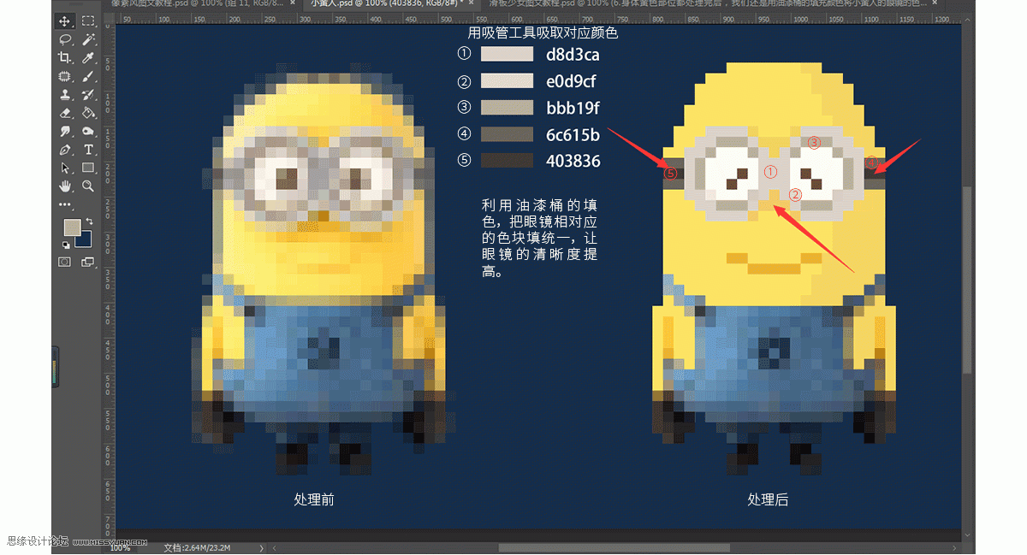Click the d8d3ca hex code text

(573, 55)
